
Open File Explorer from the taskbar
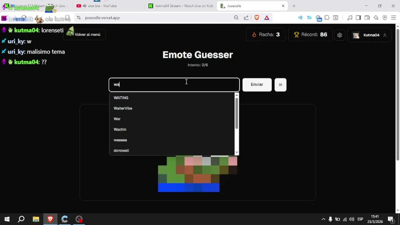coord(36,219)
